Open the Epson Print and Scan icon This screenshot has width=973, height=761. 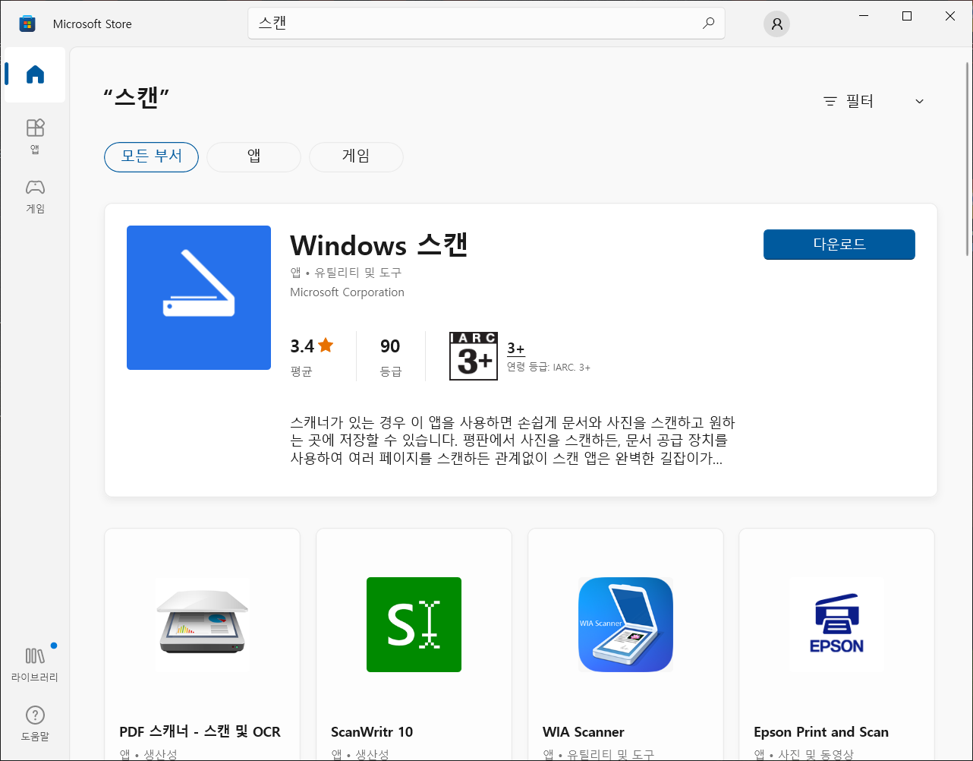click(836, 624)
